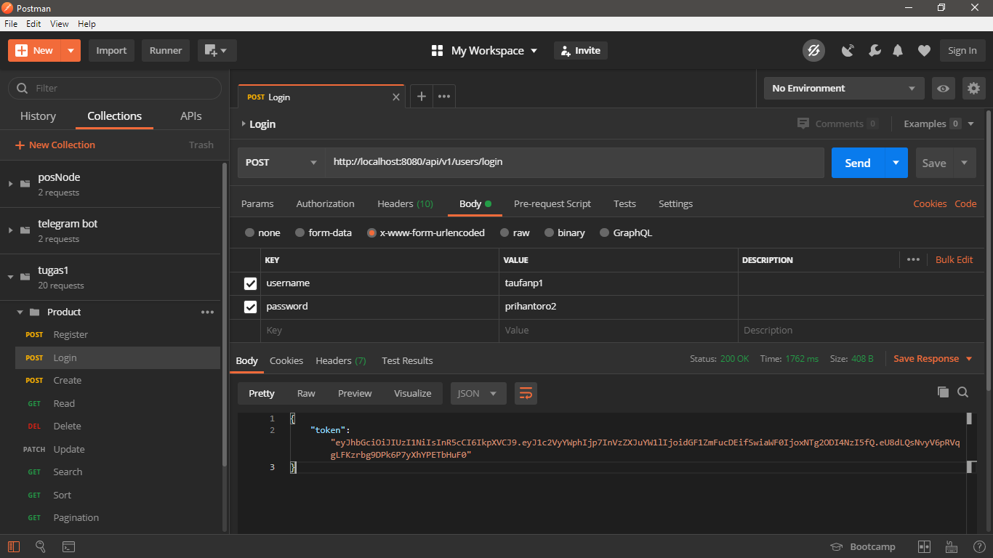Collapse the Product folder in tugas1
The width and height of the screenshot is (993, 558).
pyautogui.click(x=20, y=312)
